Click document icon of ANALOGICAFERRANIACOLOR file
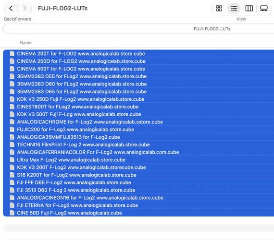This screenshot has width=274, height=240. (x=12, y=152)
